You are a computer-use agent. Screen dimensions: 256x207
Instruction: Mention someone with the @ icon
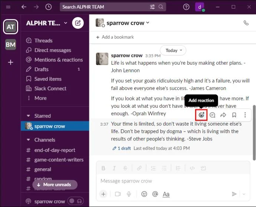tap(155, 194)
